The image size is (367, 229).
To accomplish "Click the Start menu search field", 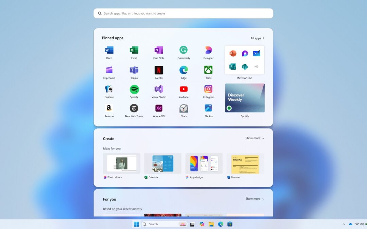I will [183, 13].
